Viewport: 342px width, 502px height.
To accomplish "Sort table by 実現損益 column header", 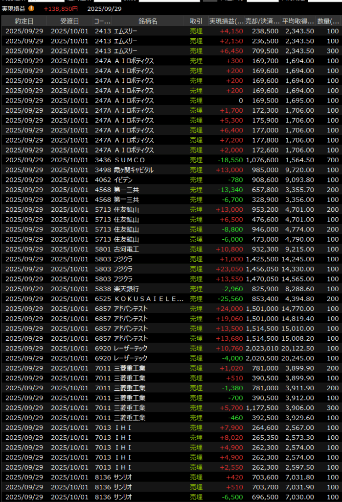I will pos(226,21).
